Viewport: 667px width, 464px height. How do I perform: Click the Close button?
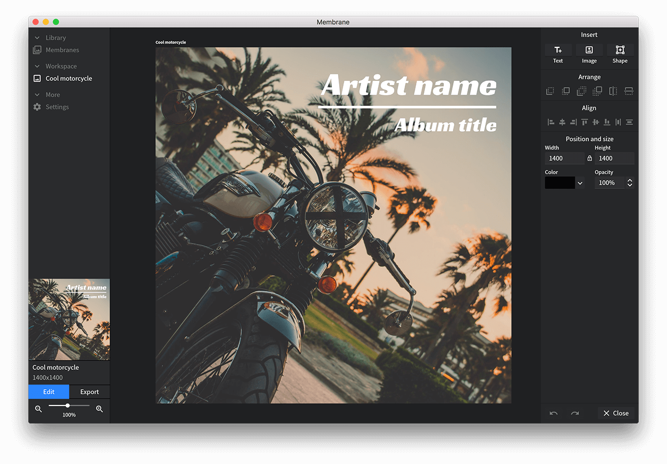616,413
